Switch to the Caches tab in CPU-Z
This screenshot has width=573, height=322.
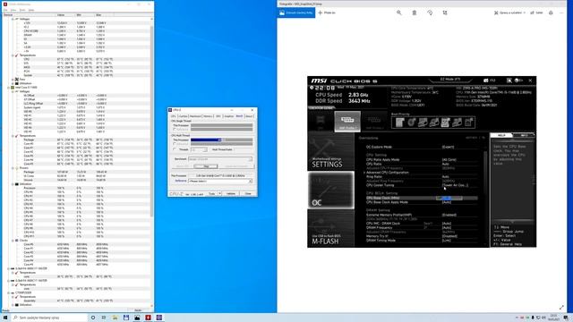183,116
